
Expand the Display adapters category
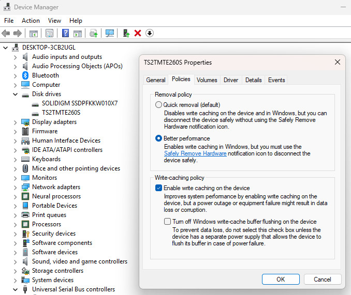pos(15,122)
